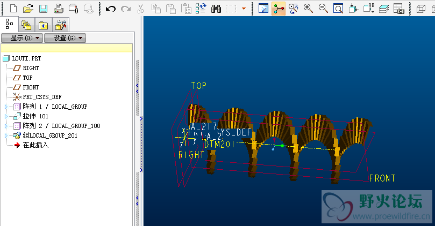The height and width of the screenshot is (226, 435).
Task: Regenerate the model
Action: (201, 9)
